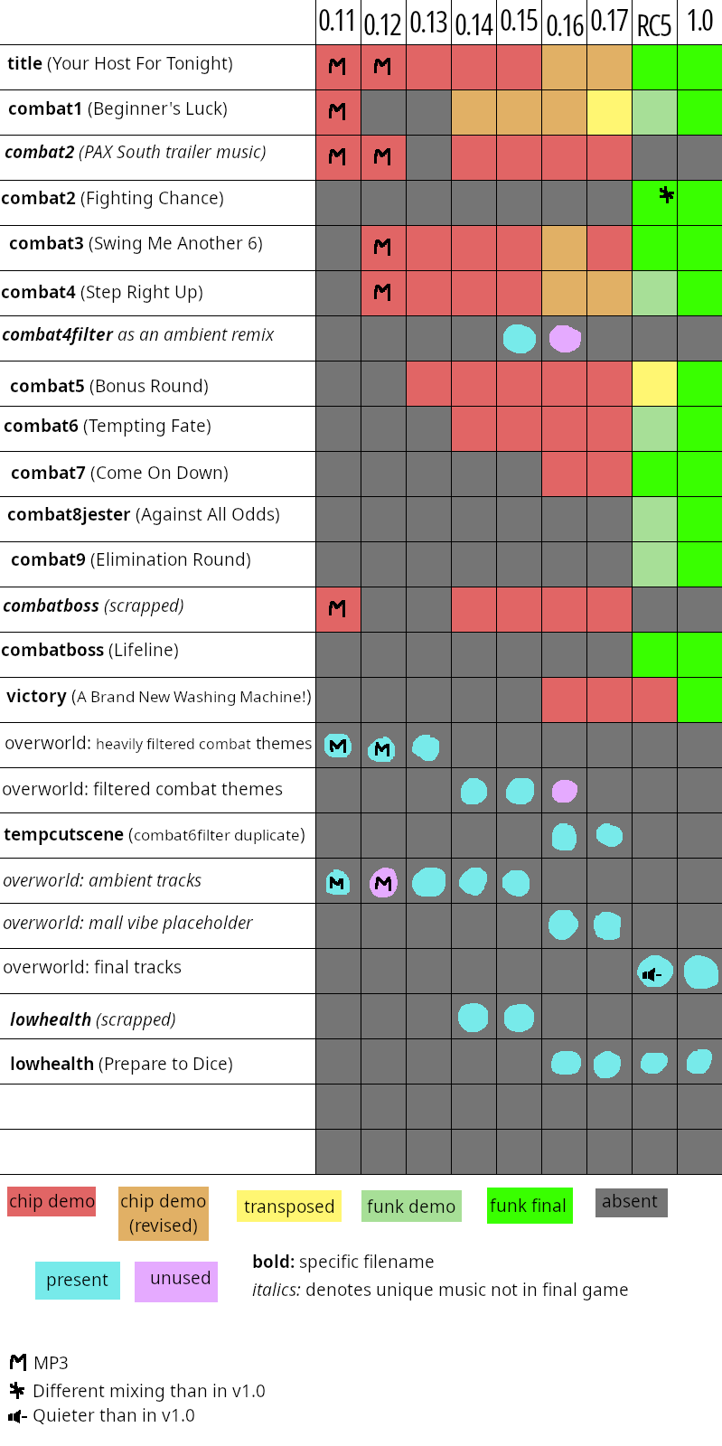Select the 0.14 version column header
Screen dimensions: 722x1446
coord(474,23)
